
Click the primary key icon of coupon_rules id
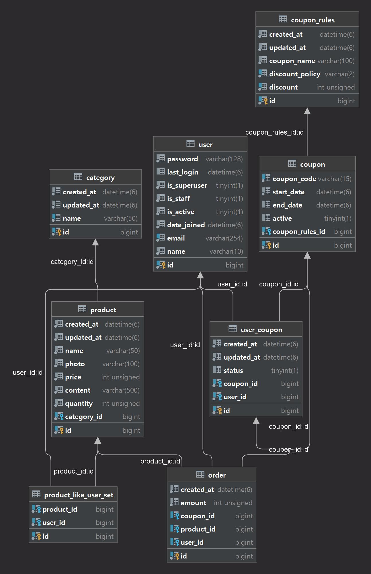(x=263, y=100)
